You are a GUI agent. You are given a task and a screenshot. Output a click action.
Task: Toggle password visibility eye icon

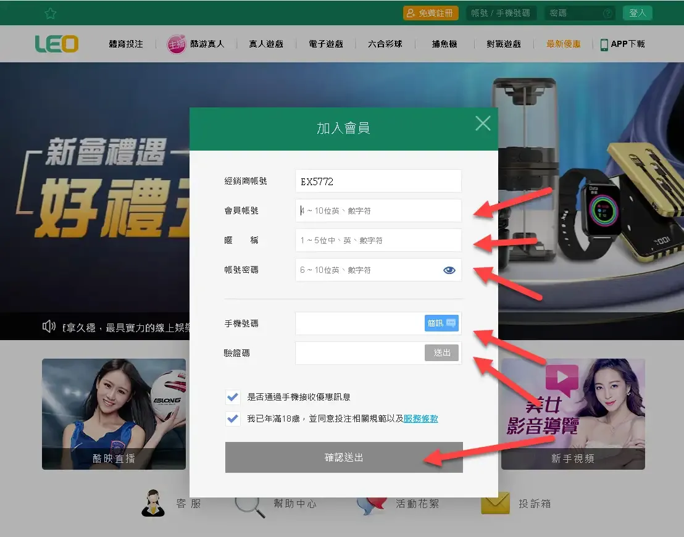[x=449, y=270]
